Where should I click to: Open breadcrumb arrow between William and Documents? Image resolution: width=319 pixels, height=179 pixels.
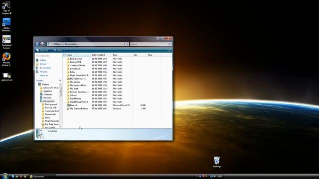pyautogui.click(x=63, y=44)
